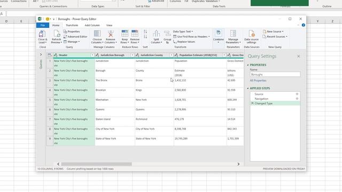
Task: Click the gear icon next to Source step
Action: coord(297,94)
